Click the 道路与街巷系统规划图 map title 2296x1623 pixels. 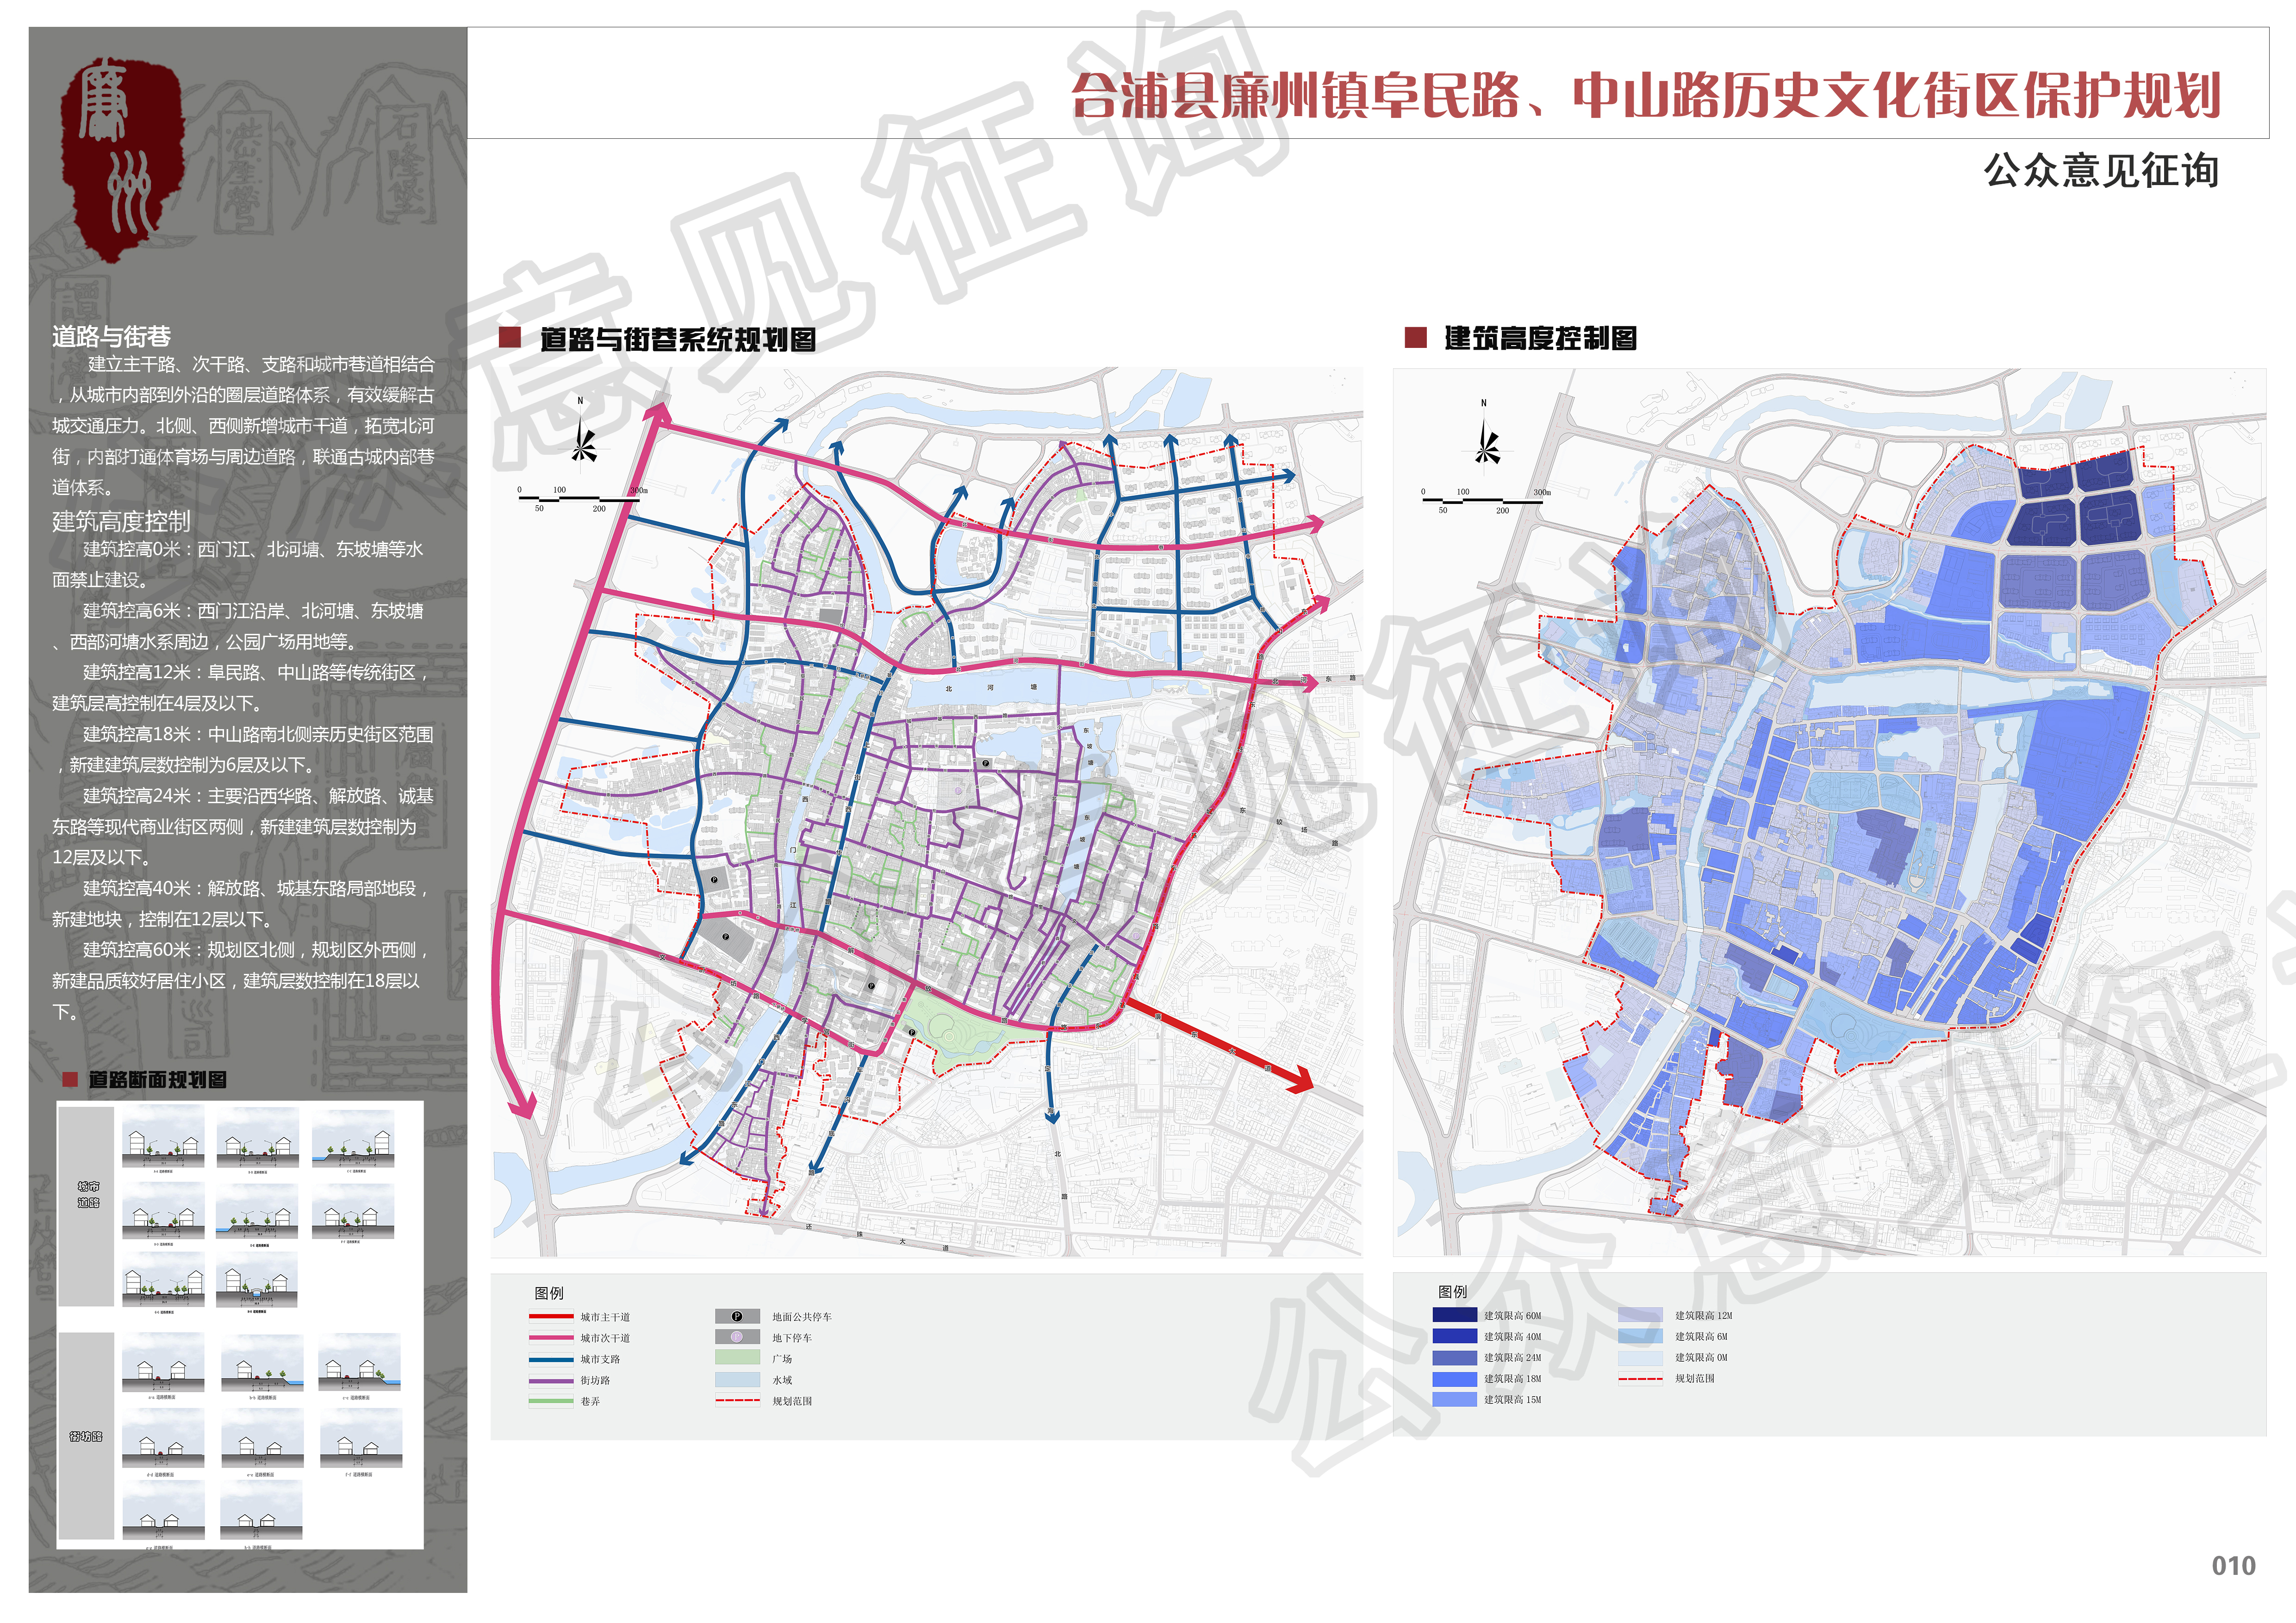678,339
